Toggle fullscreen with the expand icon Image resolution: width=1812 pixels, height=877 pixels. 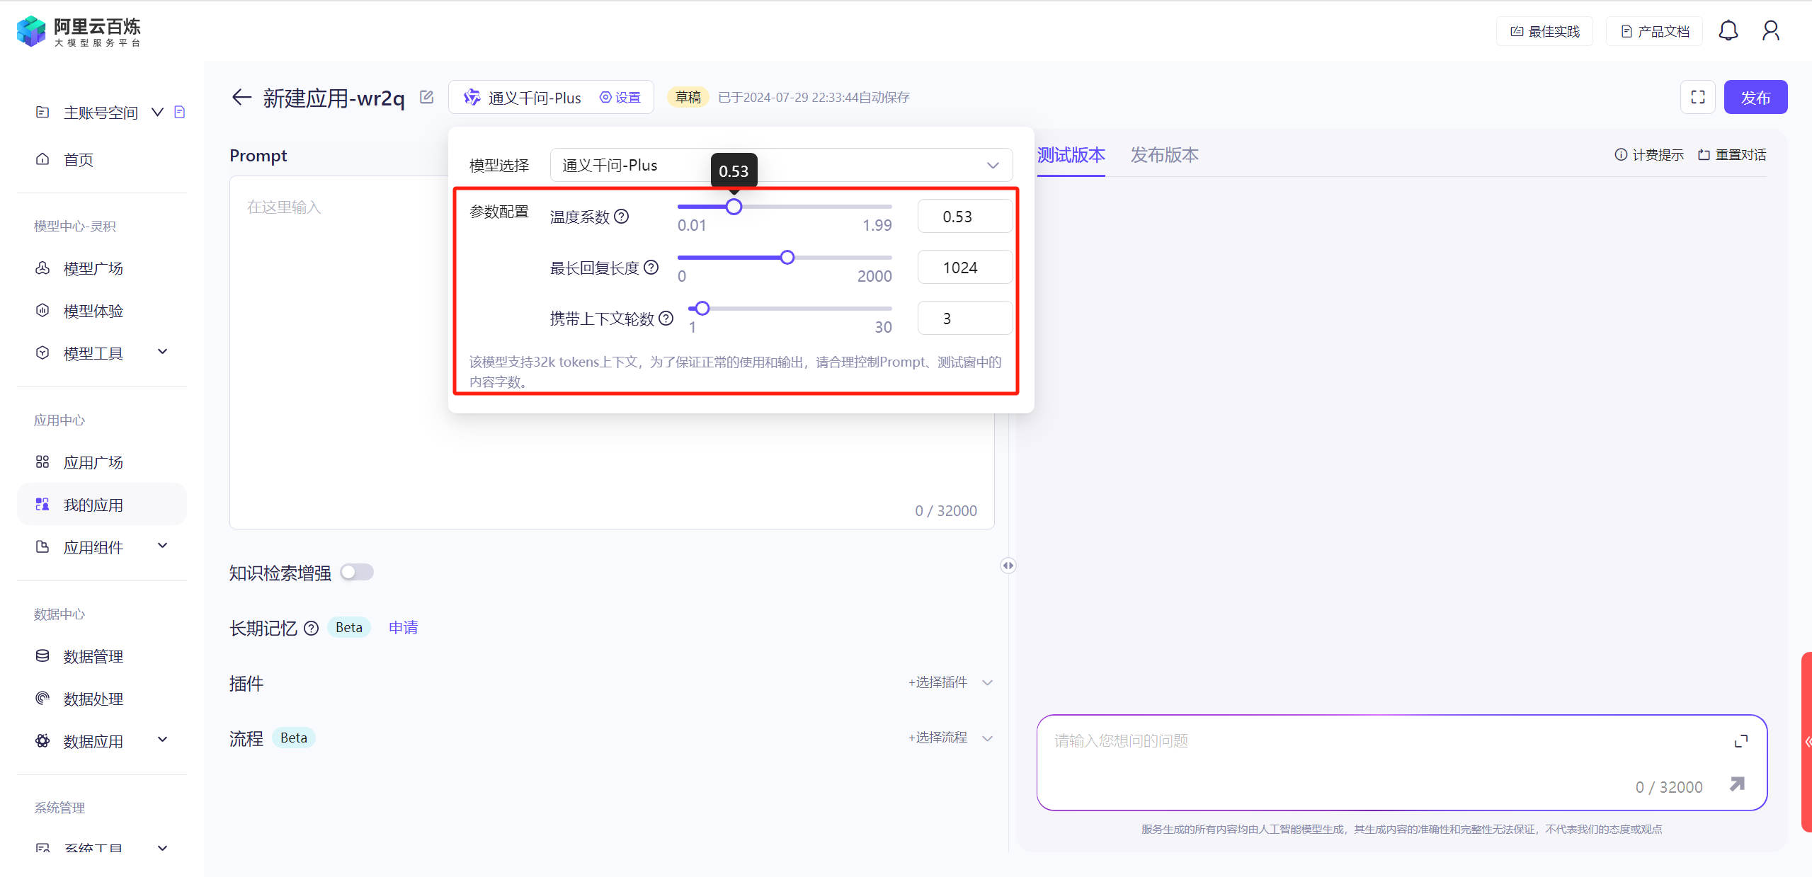click(1697, 97)
